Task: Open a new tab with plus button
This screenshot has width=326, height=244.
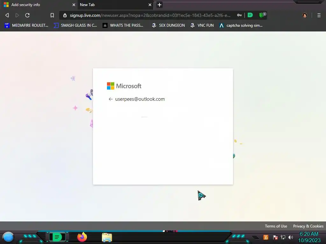Action: [x=159, y=4]
